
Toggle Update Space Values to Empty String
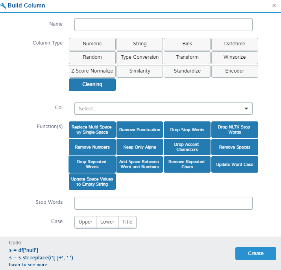coord(92,182)
